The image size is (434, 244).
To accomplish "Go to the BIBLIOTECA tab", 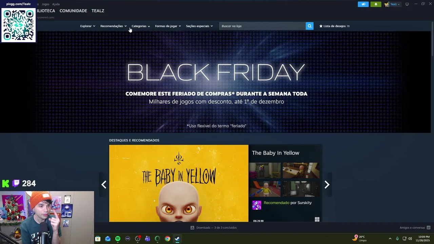I will (45, 11).
